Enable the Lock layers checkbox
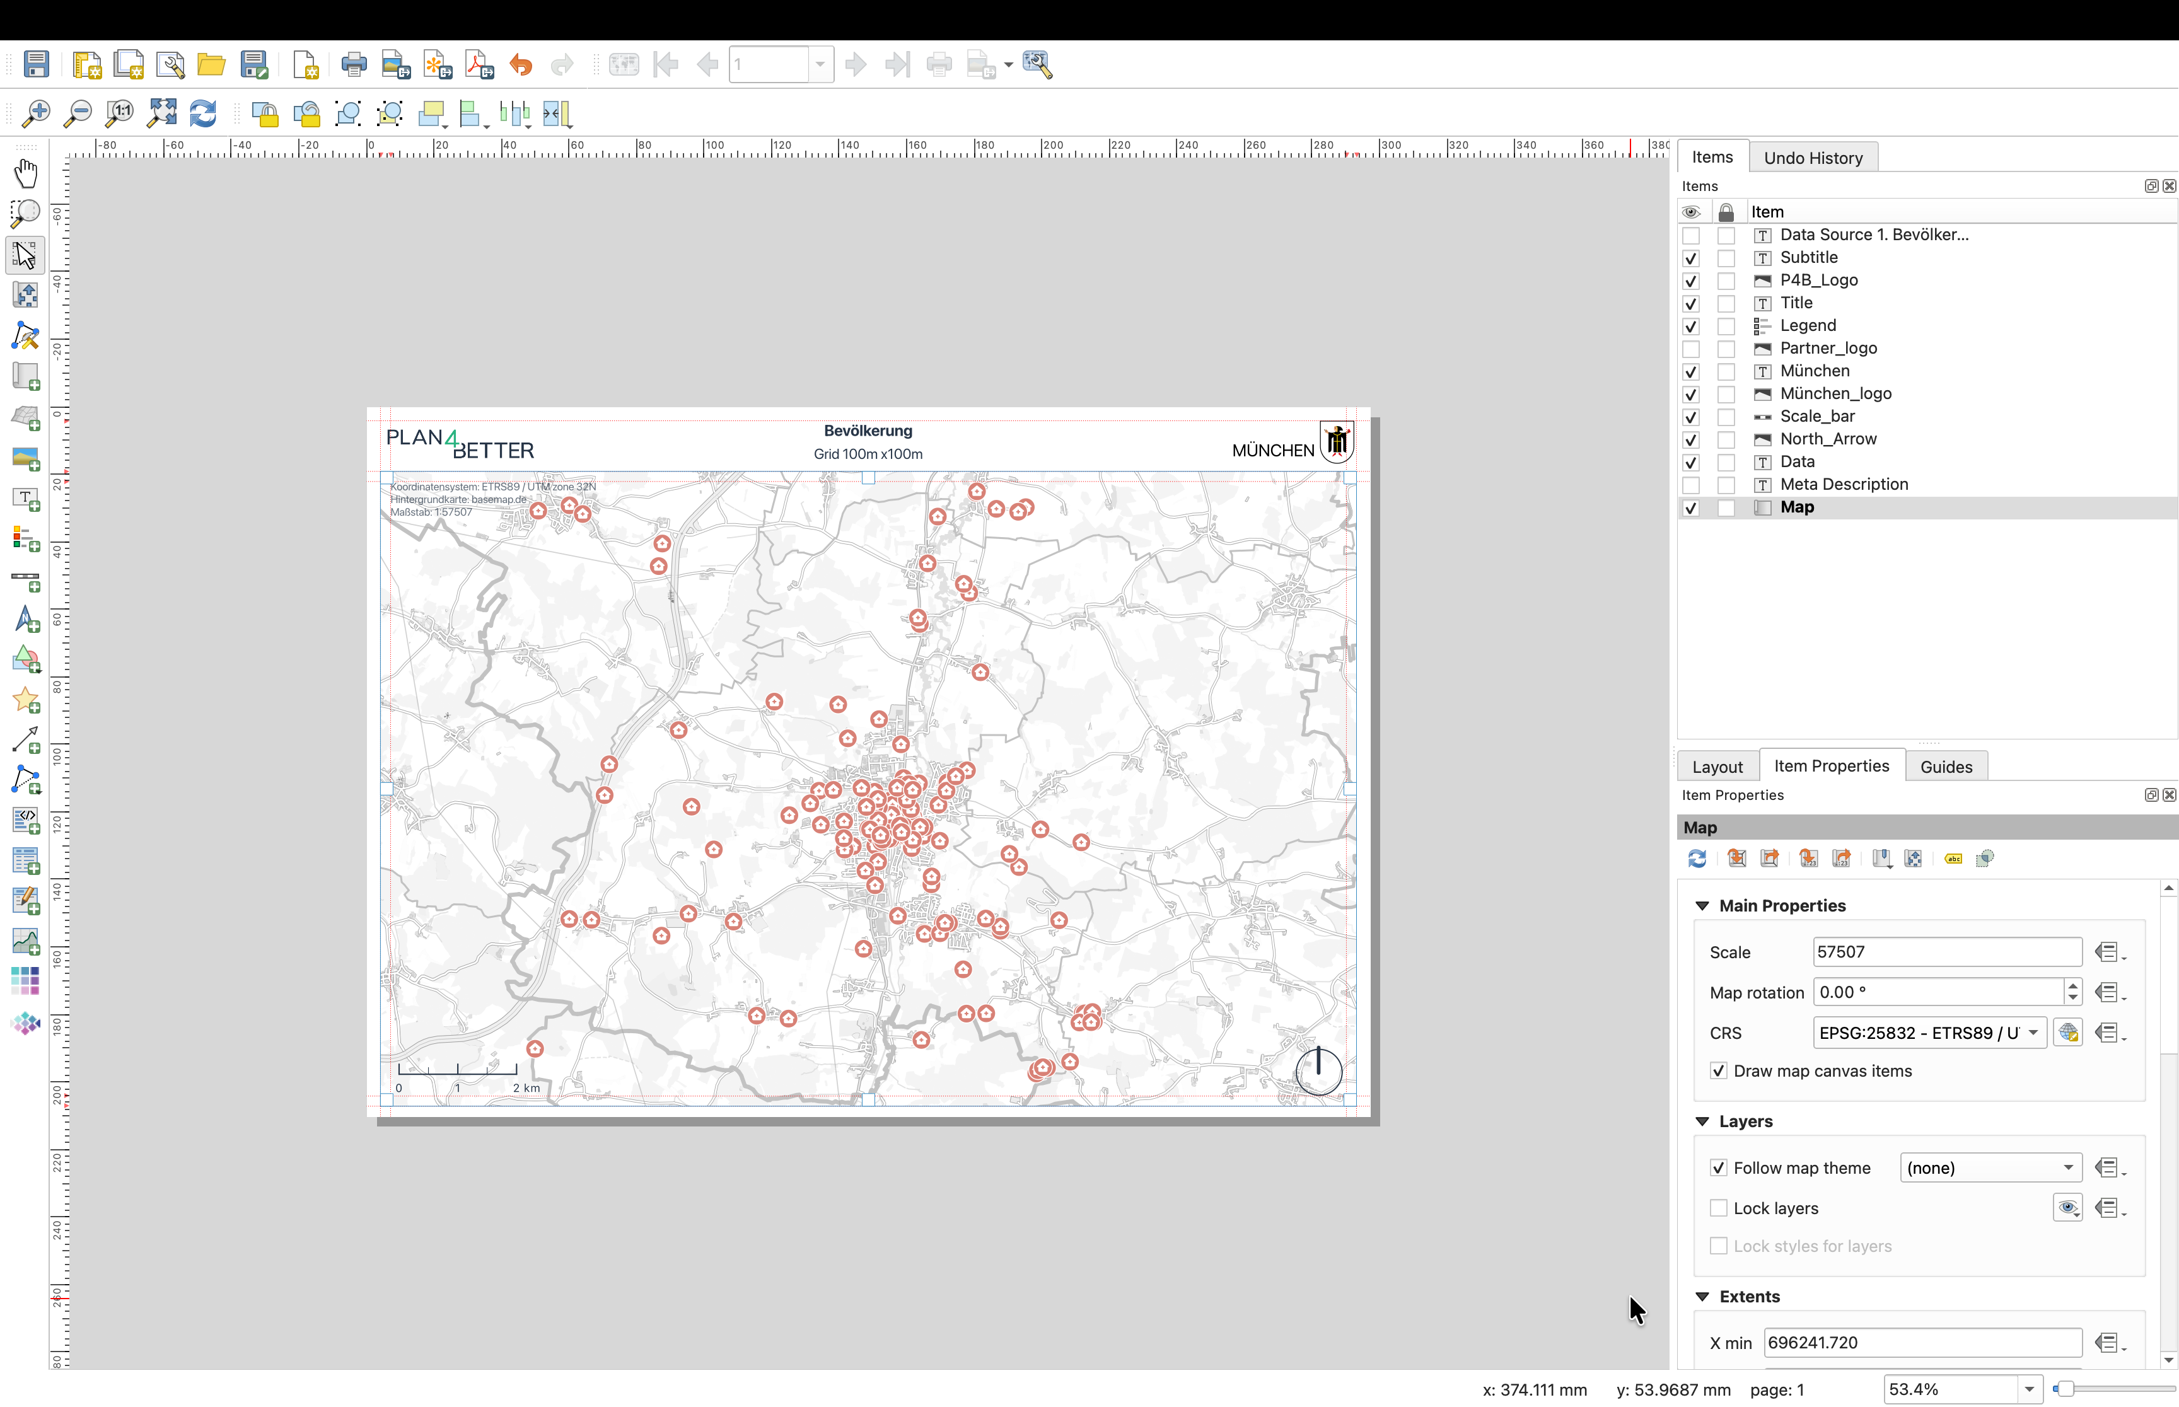The height and width of the screenshot is (1407, 2179). point(1719,1208)
